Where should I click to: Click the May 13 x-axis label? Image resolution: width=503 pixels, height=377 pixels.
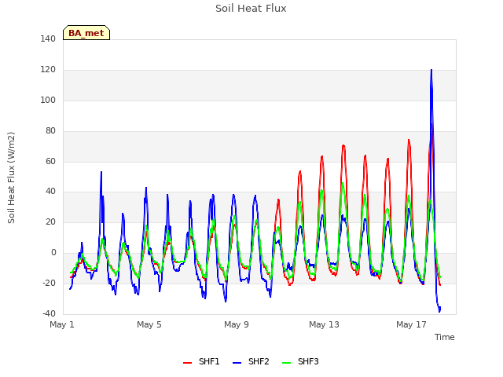[324, 324]
